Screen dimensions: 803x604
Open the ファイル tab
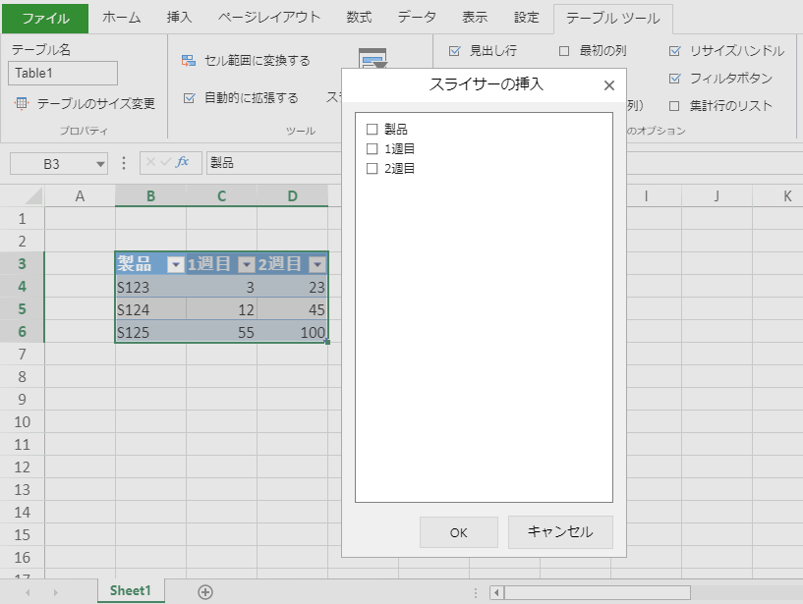click(x=45, y=18)
